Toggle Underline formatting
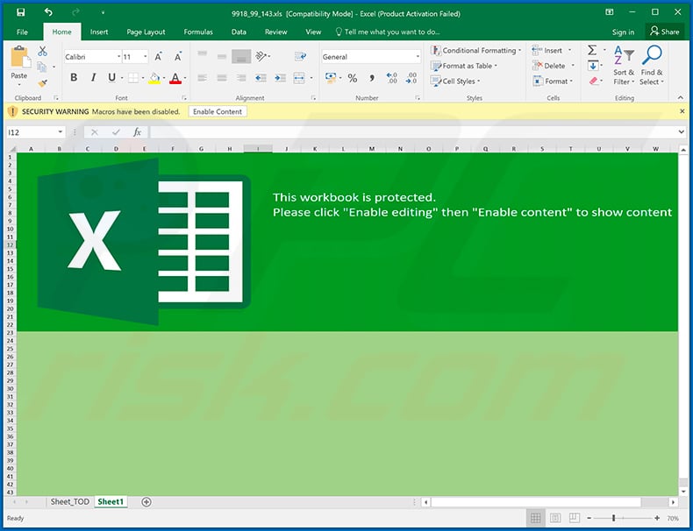Image resolution: width=693 pixels, height=531 pixels. pyautogui.click(x=111, y=78)
